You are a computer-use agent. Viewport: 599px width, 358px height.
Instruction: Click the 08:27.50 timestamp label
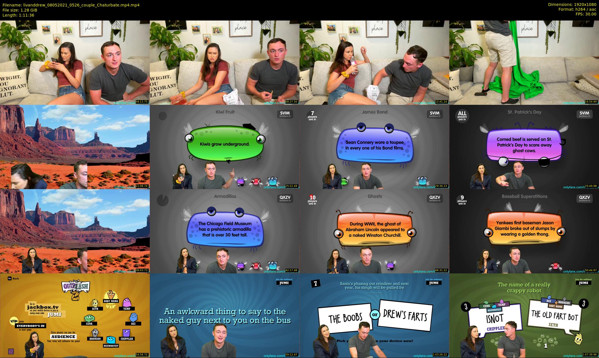click(291, 102)
